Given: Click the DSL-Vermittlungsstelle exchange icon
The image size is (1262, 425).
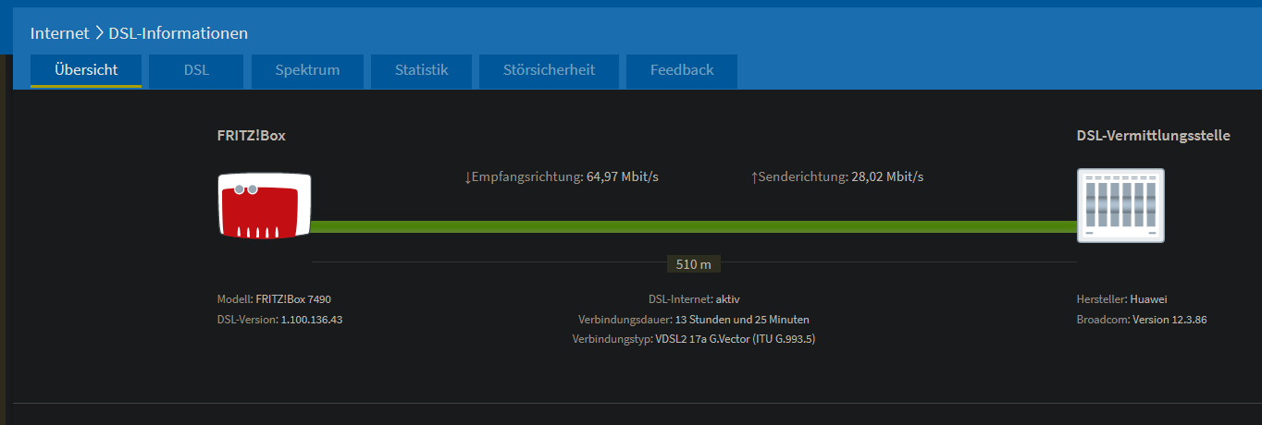Looking at the screenshot, I should (1120, 205).
